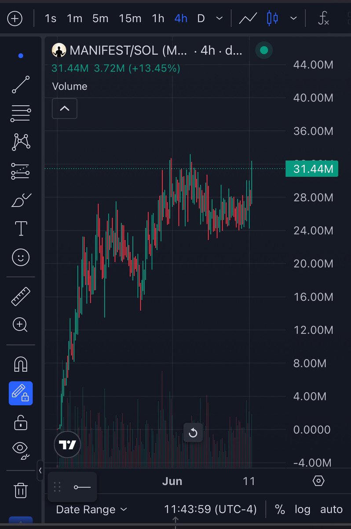Click the floating toolbar grip handle
Screen dimensions: 351x529
point(57,487)
